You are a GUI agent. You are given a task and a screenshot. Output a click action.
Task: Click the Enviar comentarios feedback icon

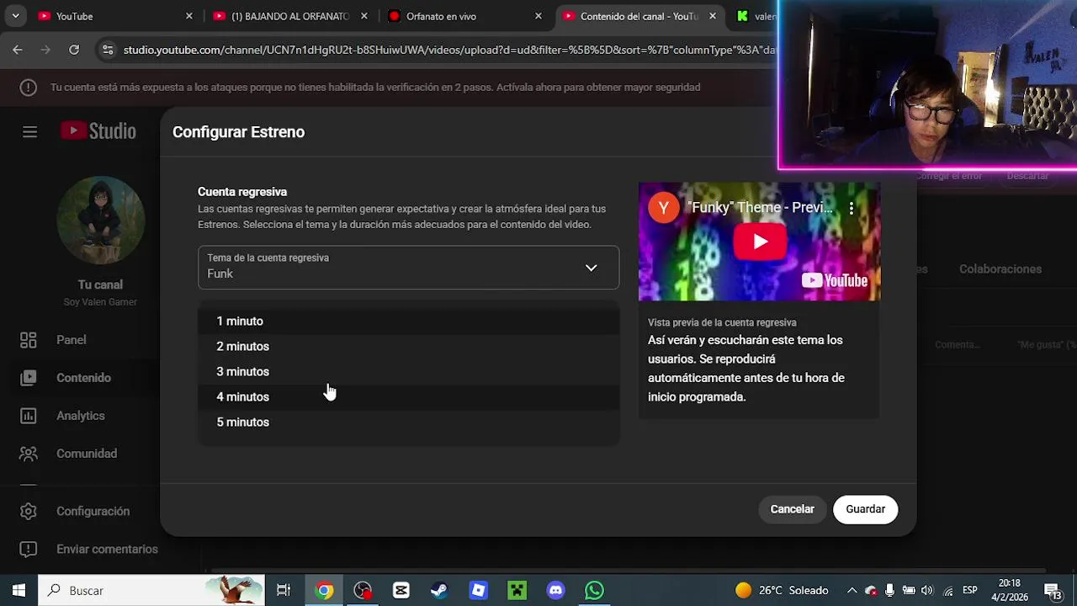[x=29, y=549]
